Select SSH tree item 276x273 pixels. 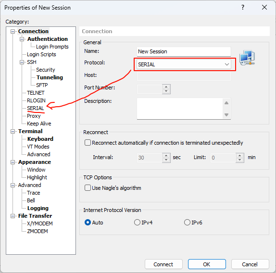[x=32, y=62]
